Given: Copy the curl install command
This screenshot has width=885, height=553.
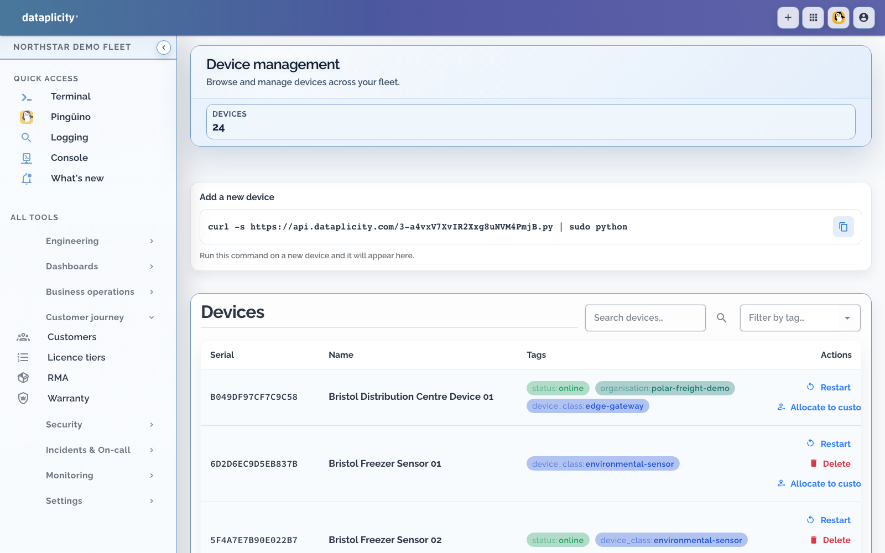Looking at the screenshot, I should (844, 227).
